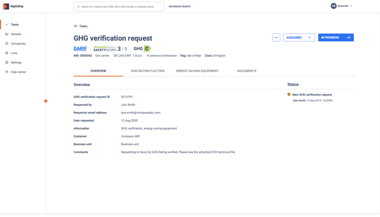The height and width of the screenshot is (217, 380).
Task: Click the arrow on IN PROGRESS button
Action: pos(348,37)
